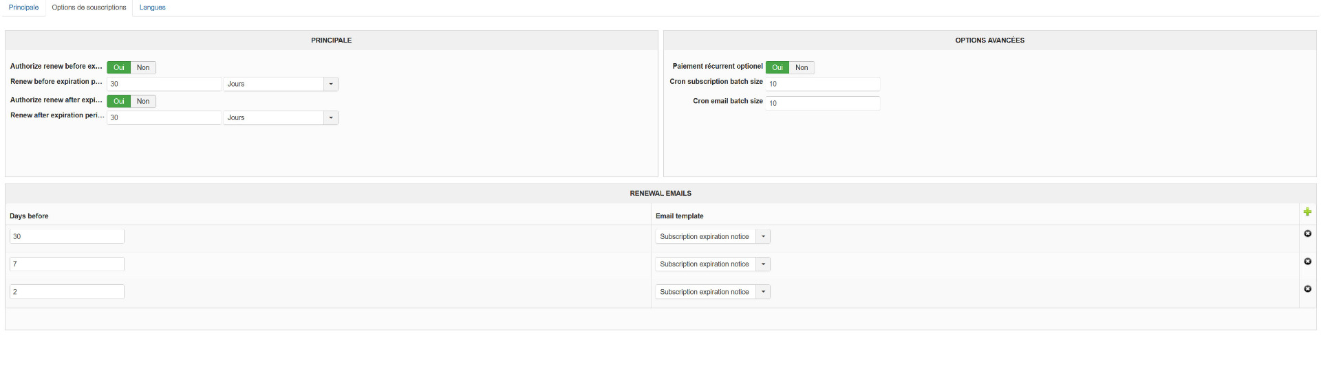The width and height of the screenshot is (1321, 377).
Task: Click the Renew before expiration period number field
Action: 164,84
